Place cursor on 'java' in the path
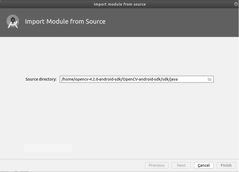 [174, 79]
